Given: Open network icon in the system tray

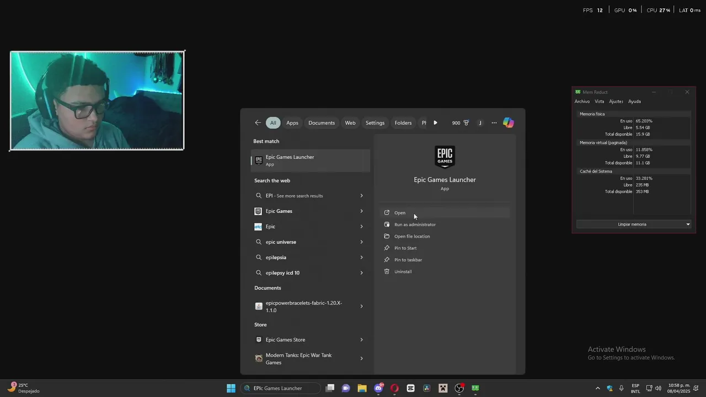Looking at the screenshot, I should click(649, 388).
